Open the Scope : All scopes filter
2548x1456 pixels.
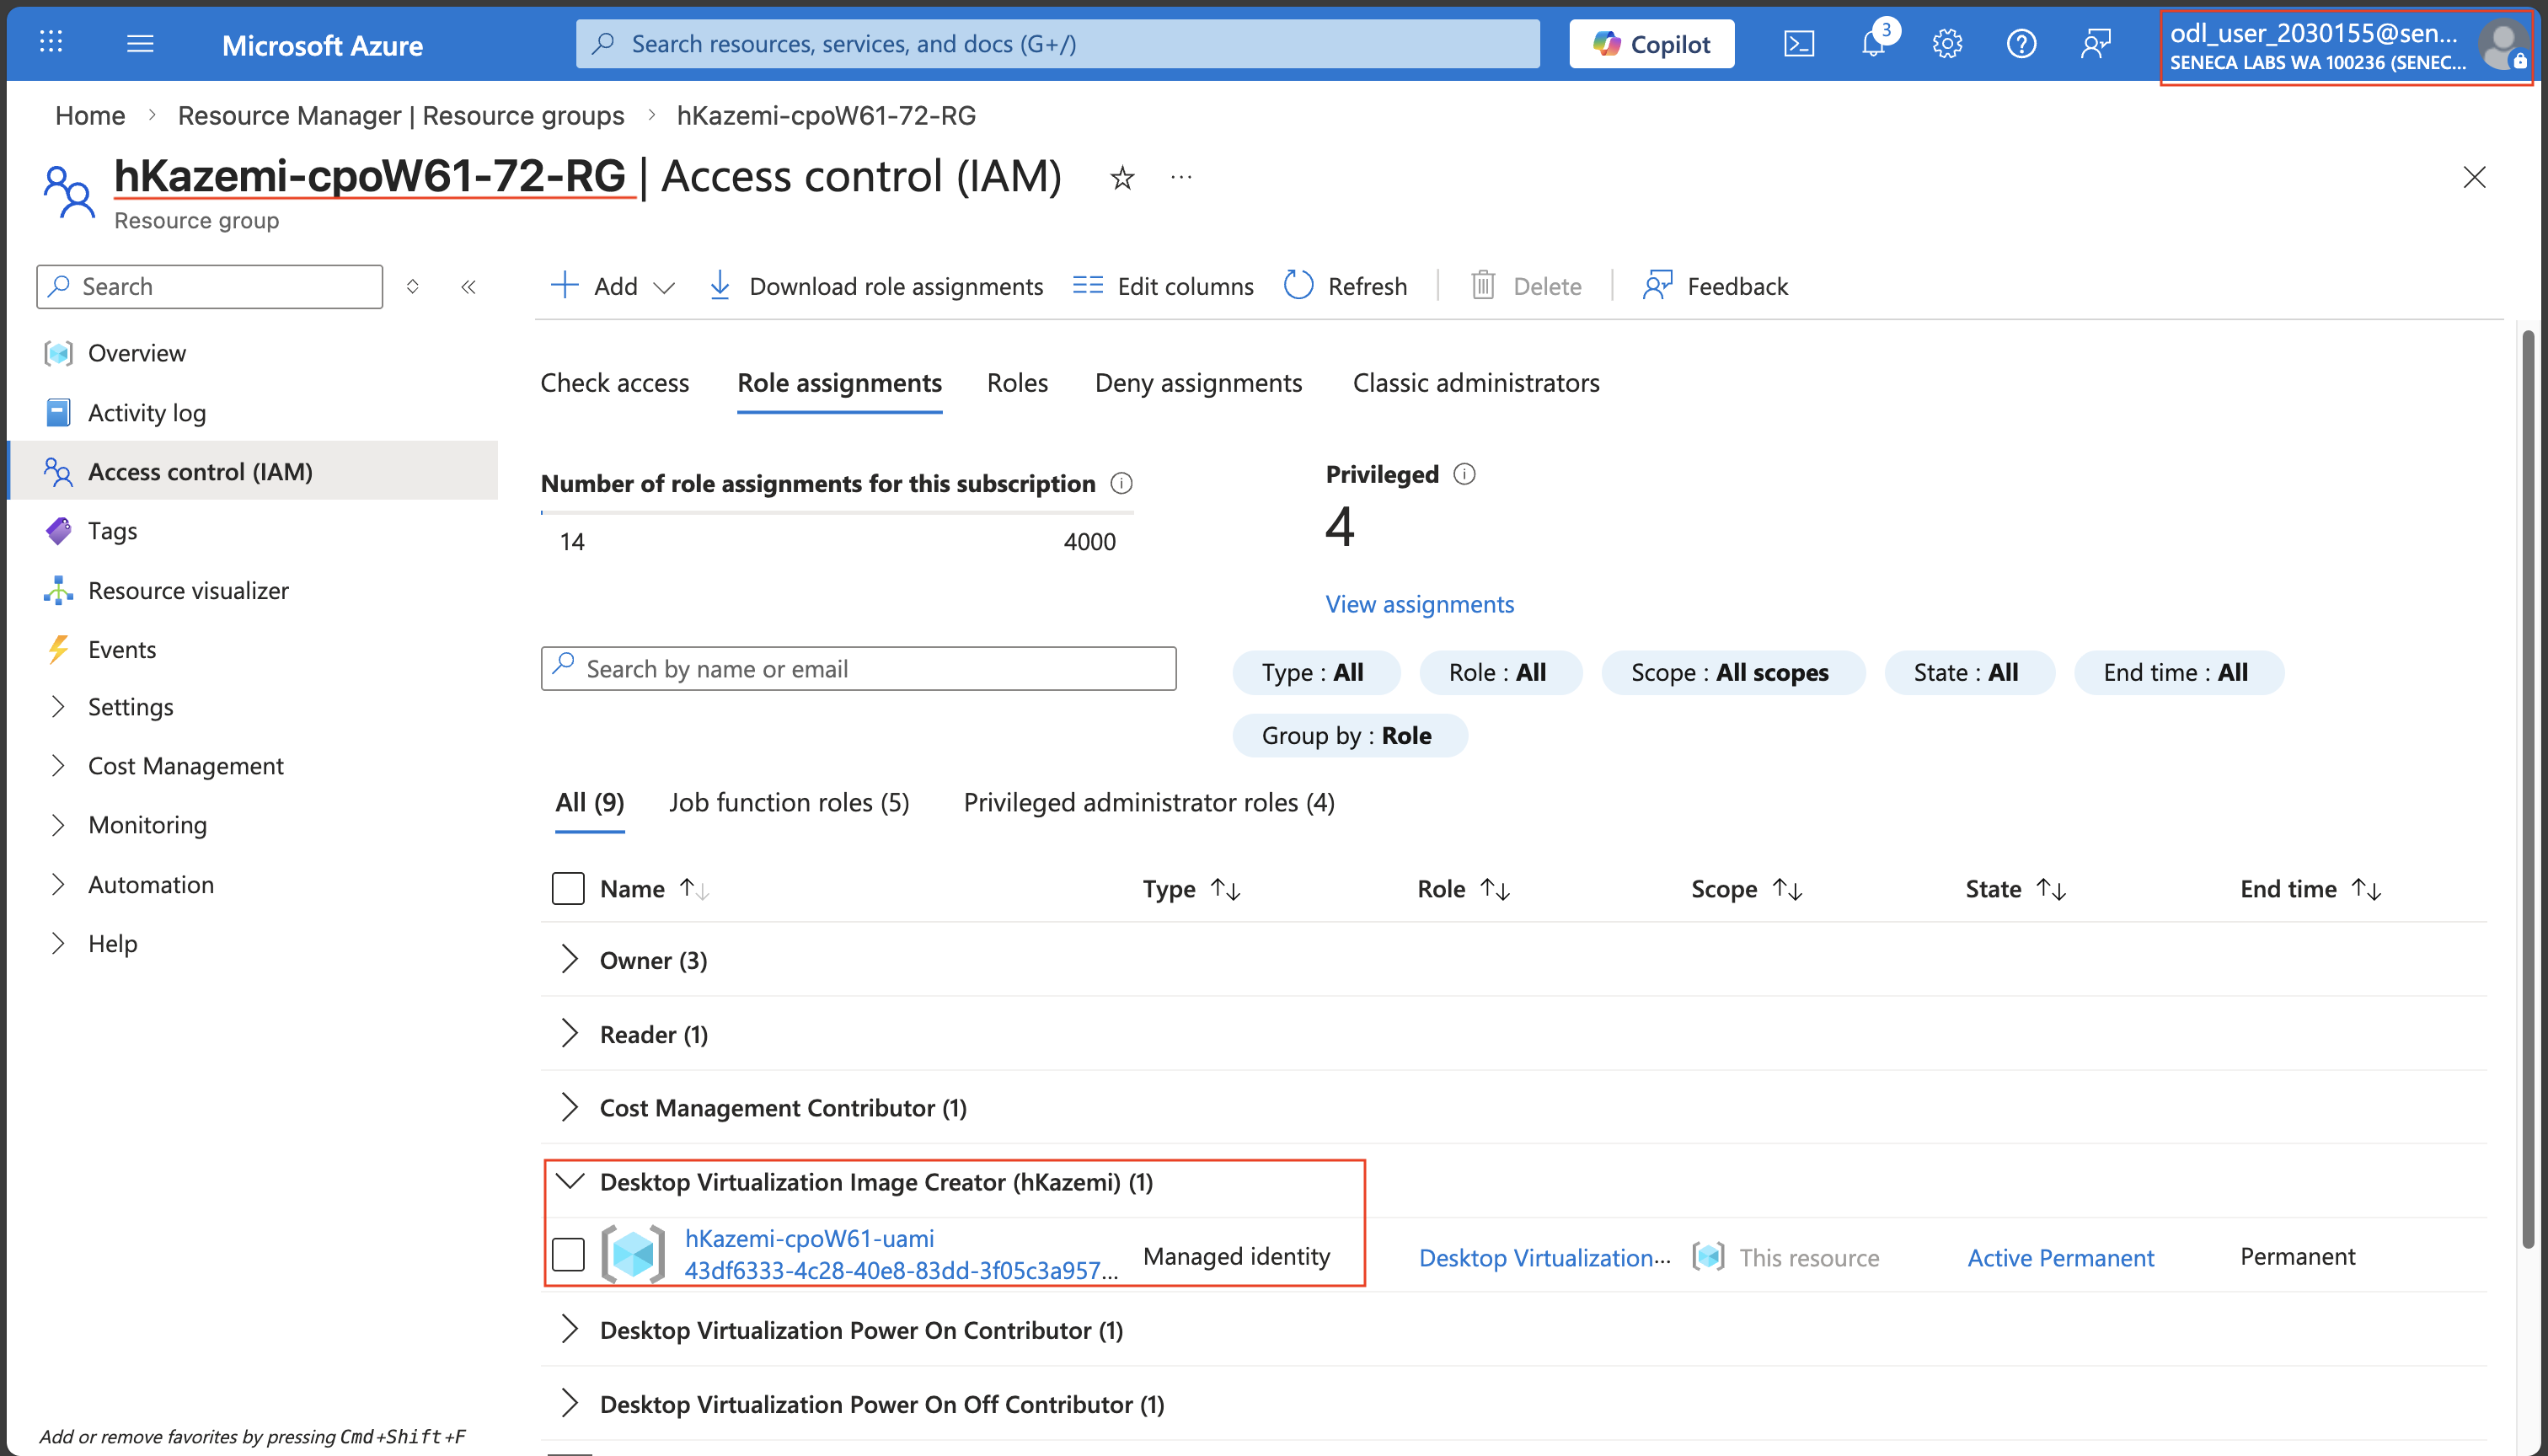(1733, 673)
